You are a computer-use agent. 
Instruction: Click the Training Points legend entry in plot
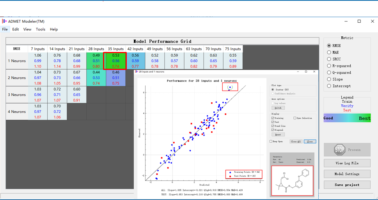(244, 172)
